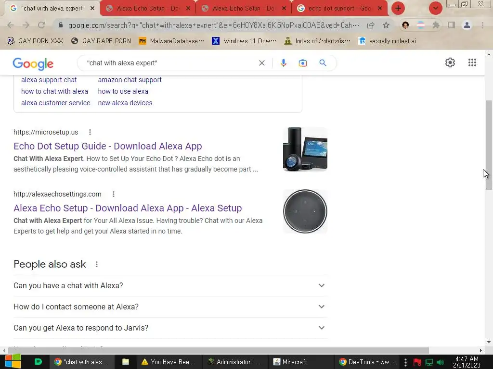Click the volume icon in the system tray
Viewport: 493px width, 369px height.
(440, 362)
